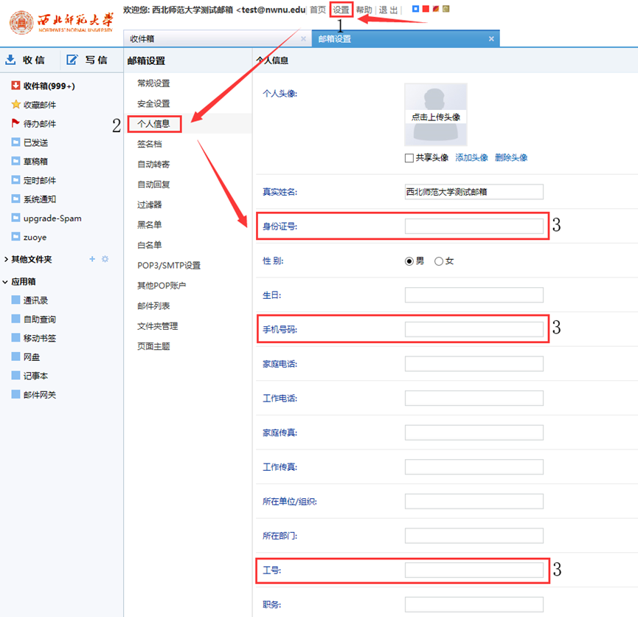
Task: Collapse the 应用箱 section
Action: coord(6,281)
